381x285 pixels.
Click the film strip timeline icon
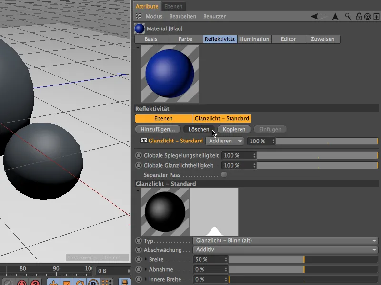pos(125,283)
